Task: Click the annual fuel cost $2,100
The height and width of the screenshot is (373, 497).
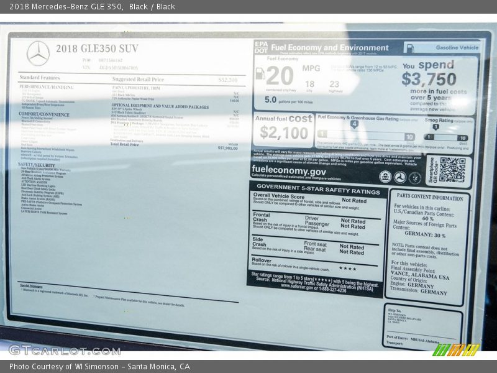Action: point(284,132)
